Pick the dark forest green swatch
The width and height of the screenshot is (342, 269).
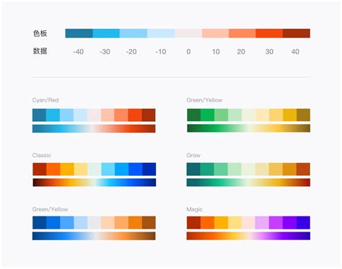tap(194, 115)
